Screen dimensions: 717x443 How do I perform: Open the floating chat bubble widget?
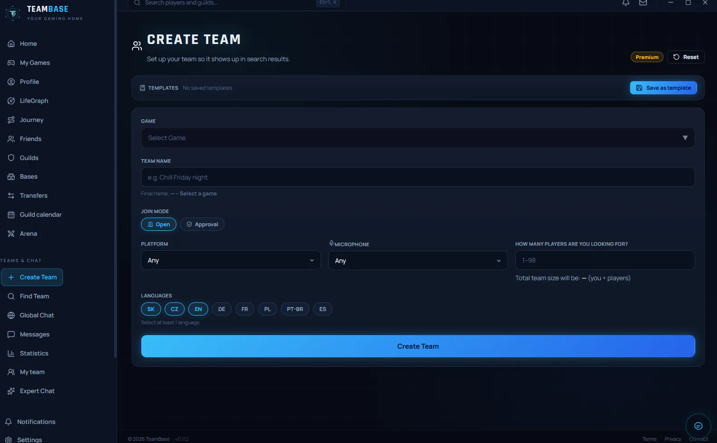pyautogui.click(x=698, y=426)
